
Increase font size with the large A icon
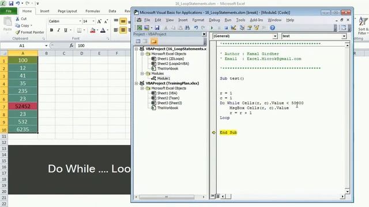tap(99, 21)
